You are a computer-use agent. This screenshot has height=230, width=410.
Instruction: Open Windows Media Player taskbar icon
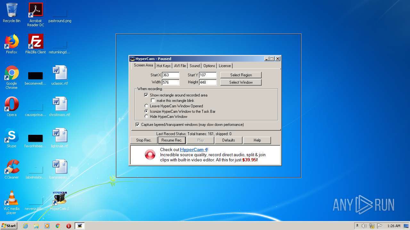coord(47,226)
